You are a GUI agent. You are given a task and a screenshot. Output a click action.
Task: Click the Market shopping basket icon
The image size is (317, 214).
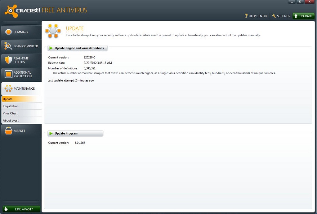(8, 131)
